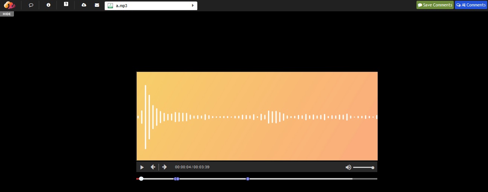Mute audio with the speaker icon

point(348,168)
